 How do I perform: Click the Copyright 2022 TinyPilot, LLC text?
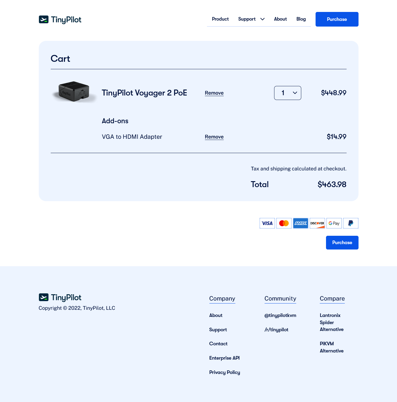click(77, 308)
